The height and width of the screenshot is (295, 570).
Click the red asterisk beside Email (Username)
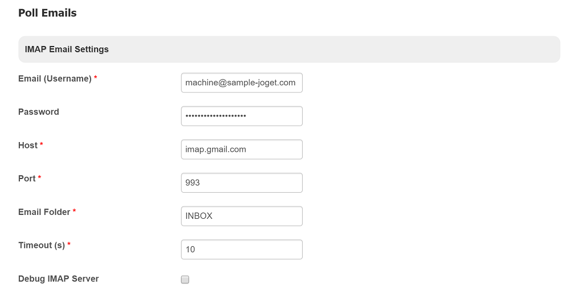pyautogui.click(x=96, y=78)
